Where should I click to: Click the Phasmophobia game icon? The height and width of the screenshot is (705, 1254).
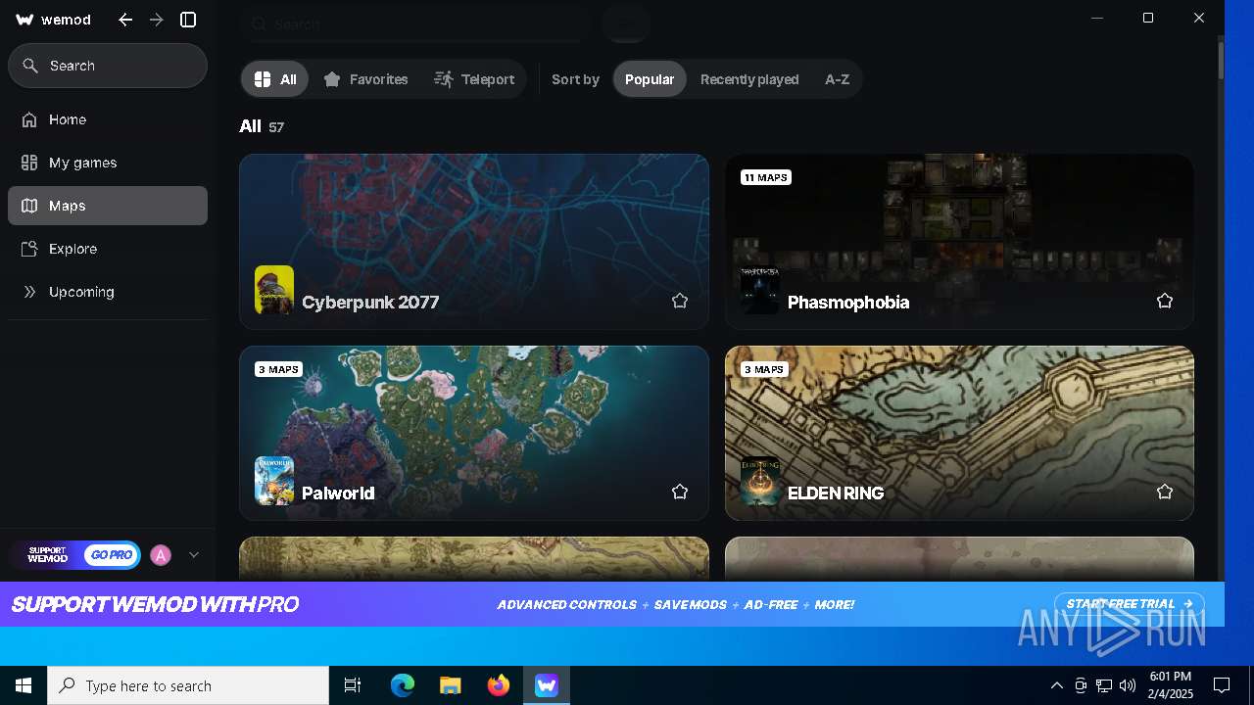coord(760,290)
